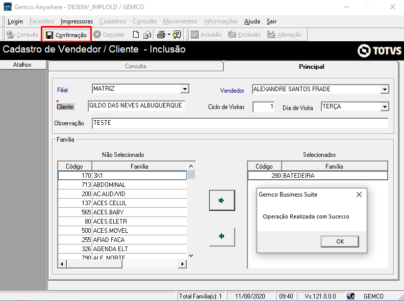Click the horizontal scroll right arrow
Screen dimensions: 404x301
(x=183, y=264)
